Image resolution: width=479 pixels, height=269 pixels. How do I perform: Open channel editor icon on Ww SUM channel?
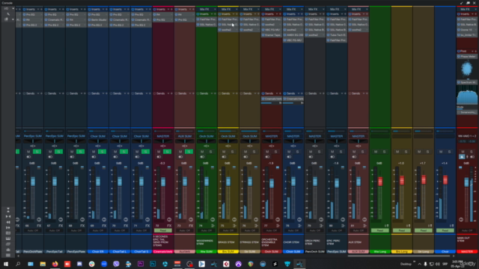tap(213, 220)
